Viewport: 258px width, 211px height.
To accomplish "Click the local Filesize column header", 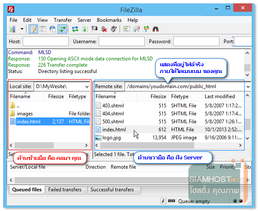I will 56,96.
